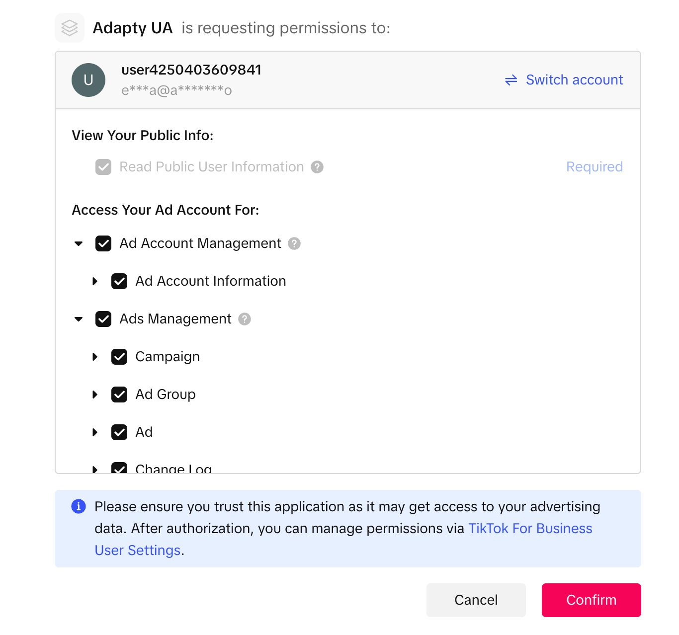This screenshot has width=679, height=635.
Task: Uncheck the Ad Group permission
Action: [119, 394]
